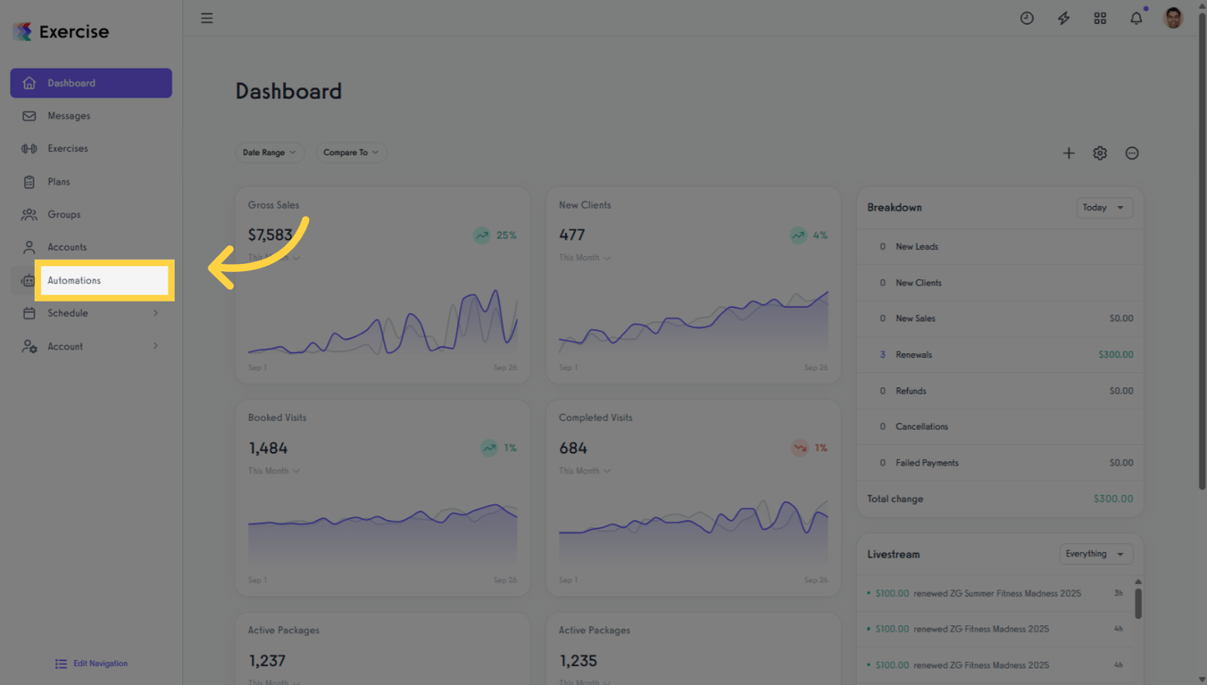1207x685 pixels.
Task: Click the dashboard more options circle icon
Action: tap(1132, 153)
